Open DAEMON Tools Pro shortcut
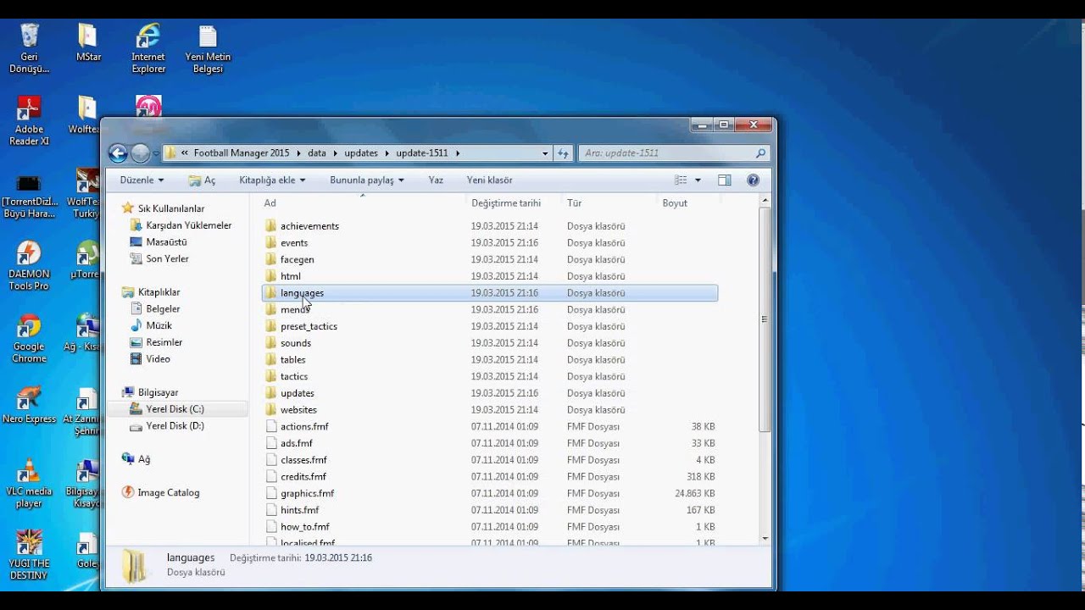Viewport: 1085px width, 610px height. click(29, 266)
